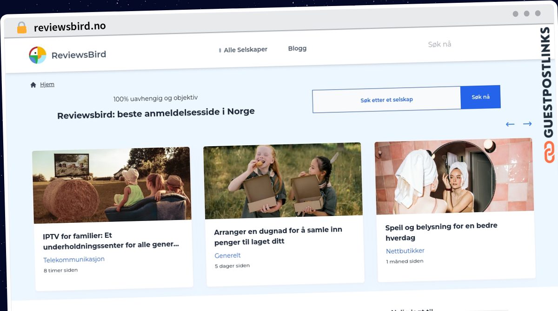Click the ReviewsBird brand name link
558x311 pixels.
click(79, 55)
